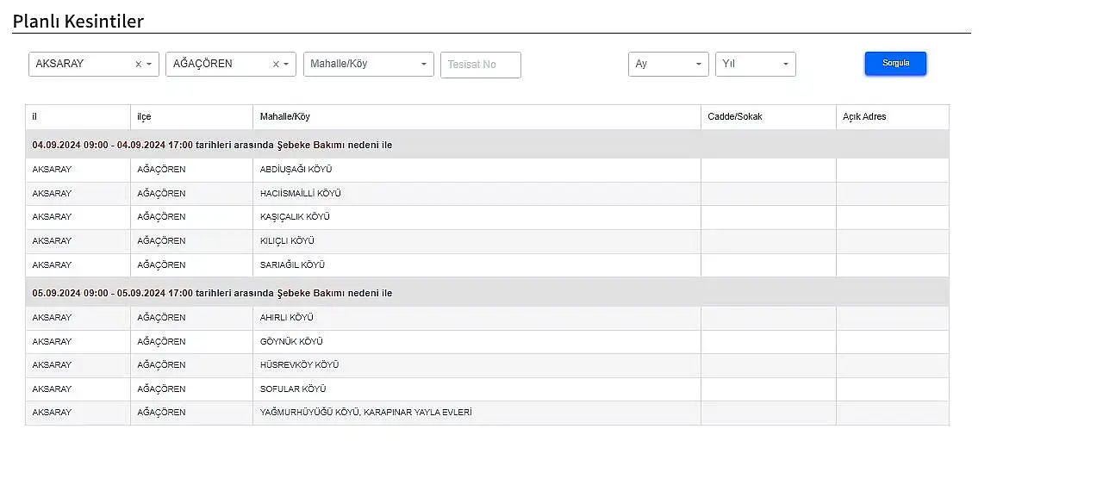Clear the AĞAÇÖREN district selection
Image resolution: width=1103 pixels, height=485 pixels.
276,65
